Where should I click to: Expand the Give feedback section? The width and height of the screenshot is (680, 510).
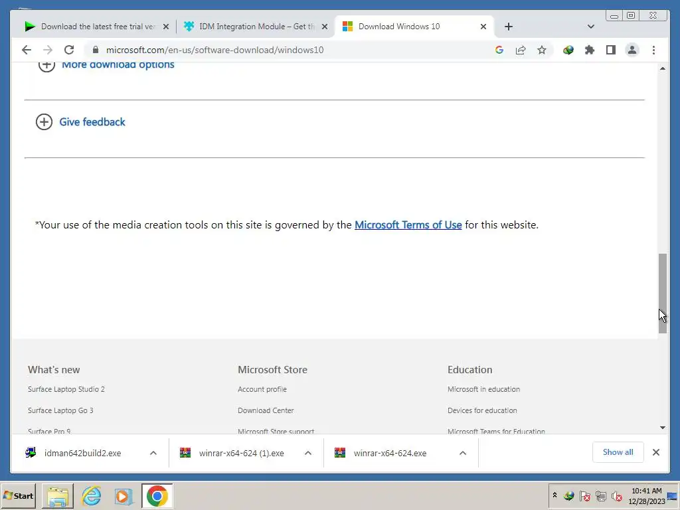coord(44,122)
